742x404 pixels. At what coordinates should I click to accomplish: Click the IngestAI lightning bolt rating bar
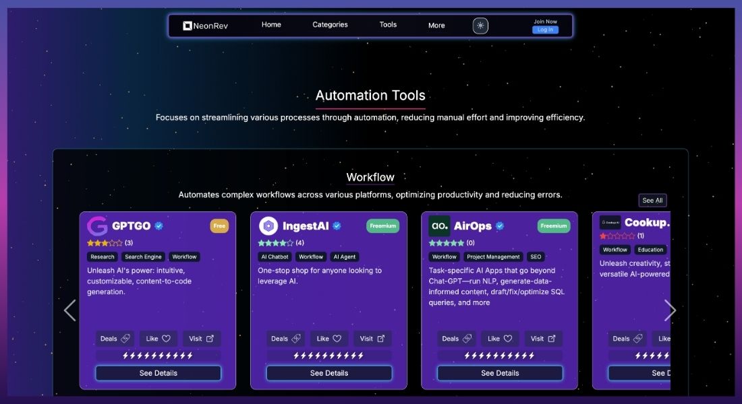tap(329, 356)
